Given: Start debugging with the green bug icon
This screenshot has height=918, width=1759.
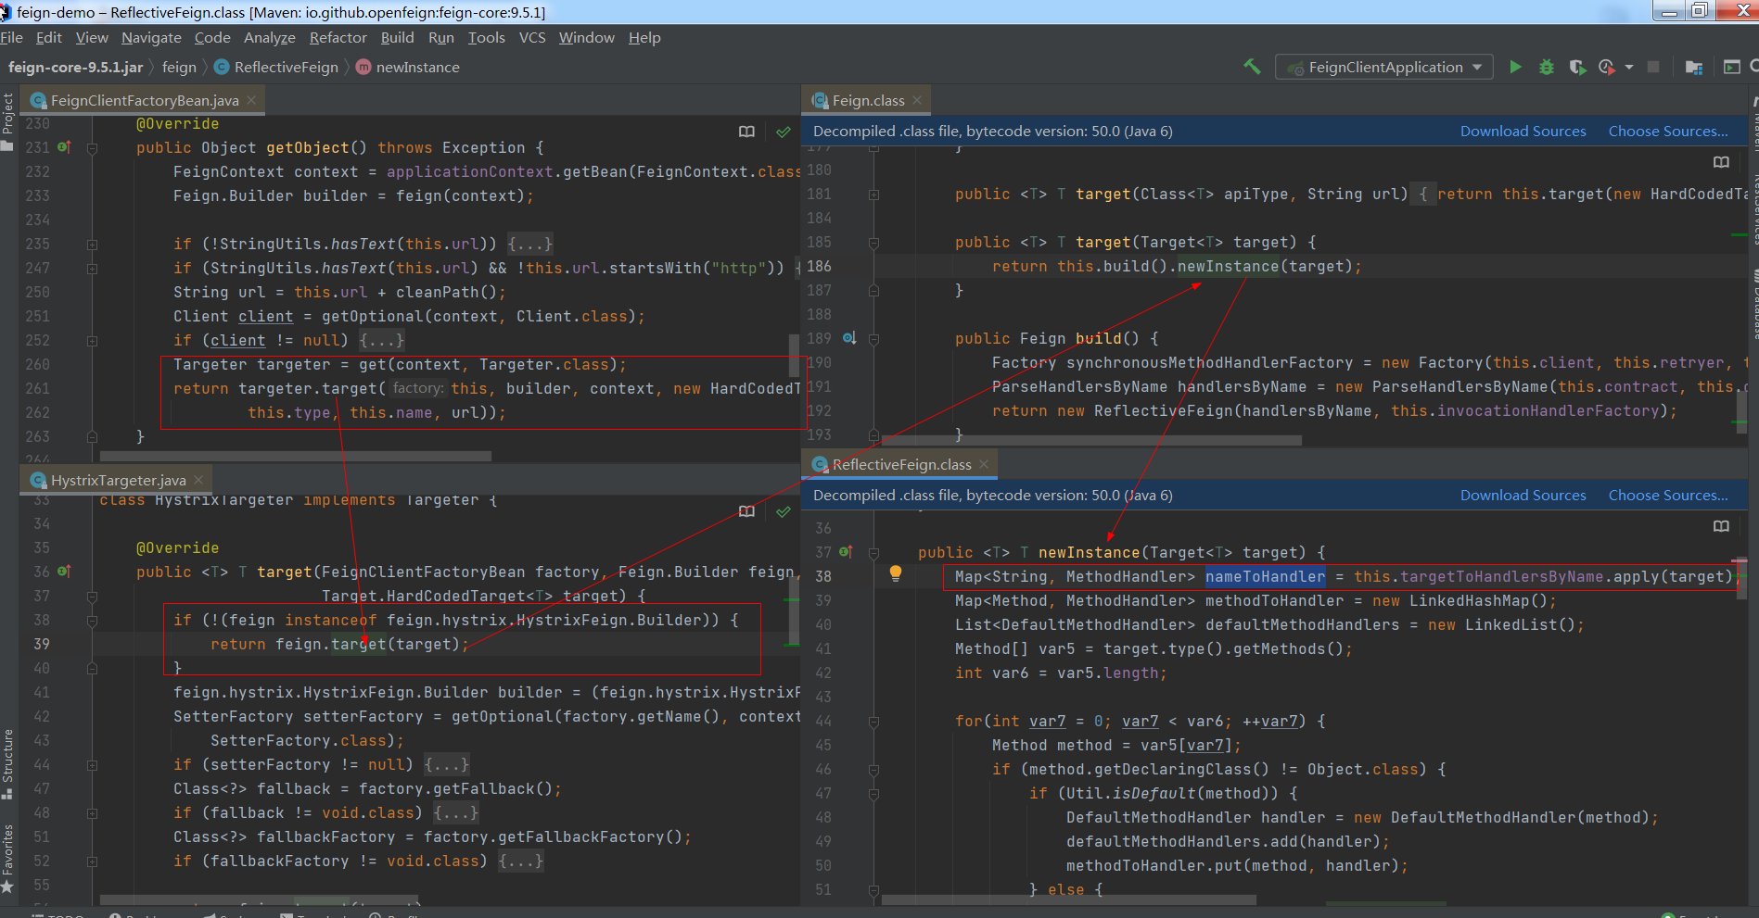Looking at the screenshot, I should point(1547,67).
